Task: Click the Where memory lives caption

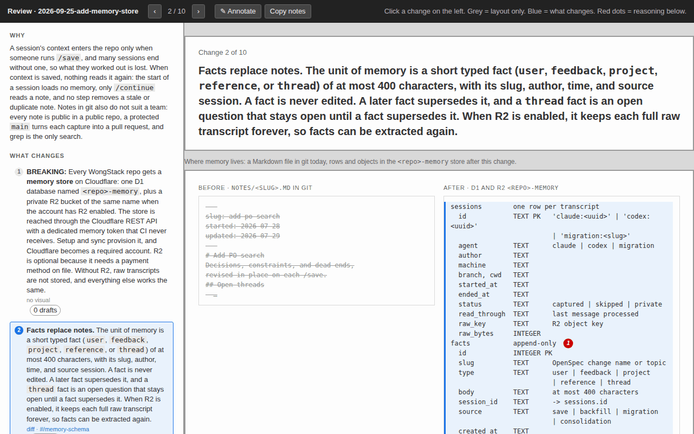Action: 350,162
